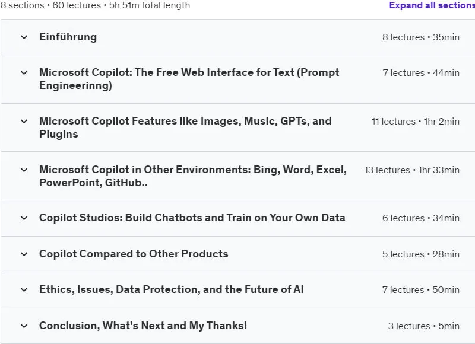The image size is (475, 344).
Task: Select 'Microsoft Copilot: The Free Web Interface' title
Action: [189, 79]
